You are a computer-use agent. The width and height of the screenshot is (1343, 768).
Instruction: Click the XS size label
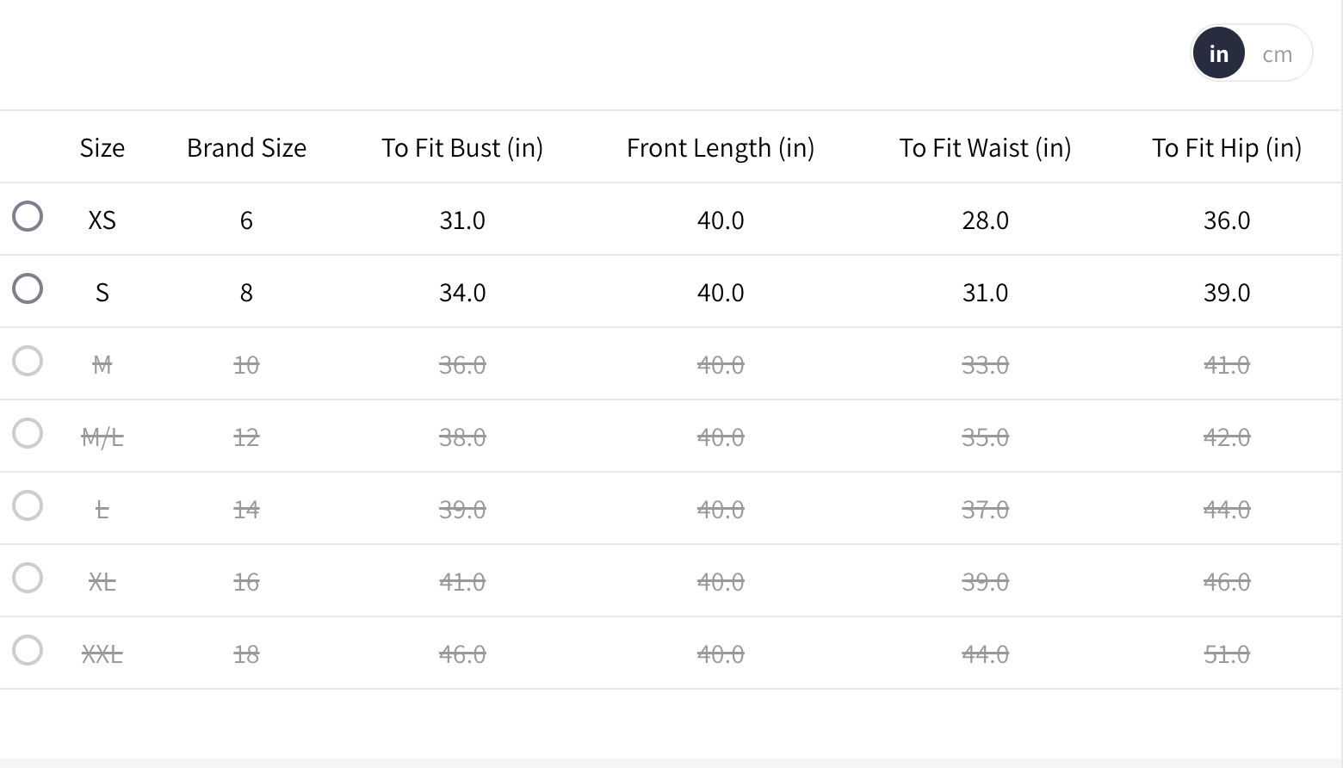click(x=102, y=220)
